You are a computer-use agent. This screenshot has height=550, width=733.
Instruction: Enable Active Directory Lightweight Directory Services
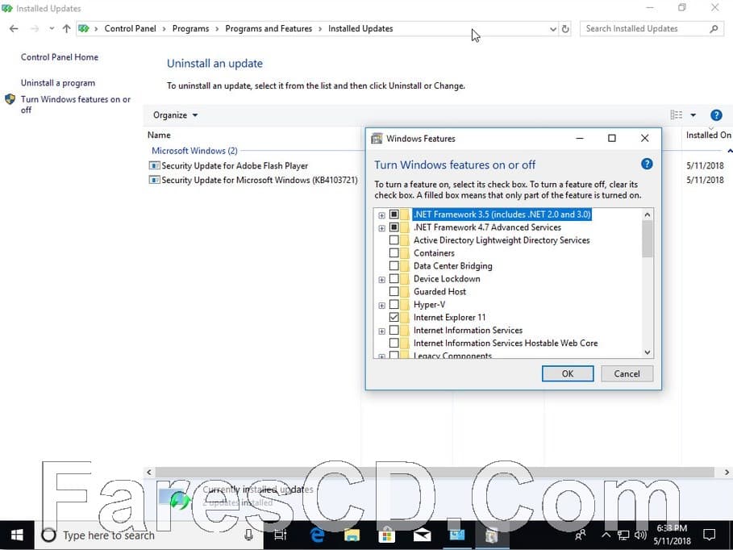(394, 240)
